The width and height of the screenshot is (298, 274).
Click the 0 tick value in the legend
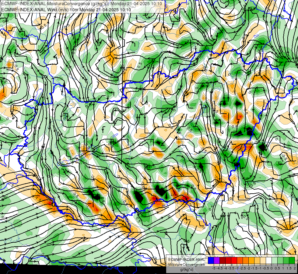click(x=272, y=268)
